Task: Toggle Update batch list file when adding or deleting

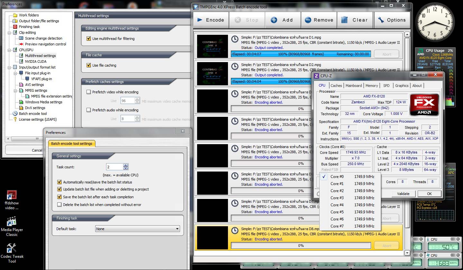Action: (x=59, y=189)
